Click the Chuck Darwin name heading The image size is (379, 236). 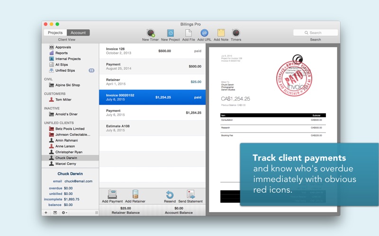(x=70, y=174)
